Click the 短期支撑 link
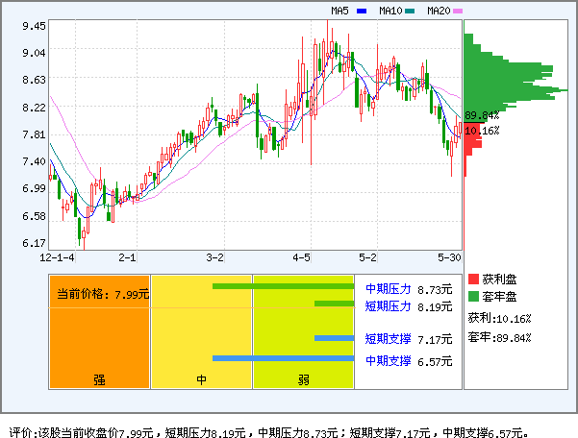 point(389,339)
